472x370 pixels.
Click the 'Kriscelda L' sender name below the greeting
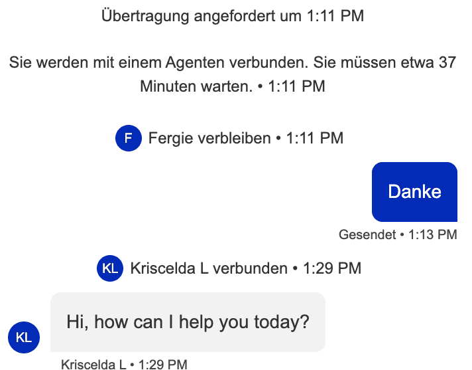(x=93, y=364)
